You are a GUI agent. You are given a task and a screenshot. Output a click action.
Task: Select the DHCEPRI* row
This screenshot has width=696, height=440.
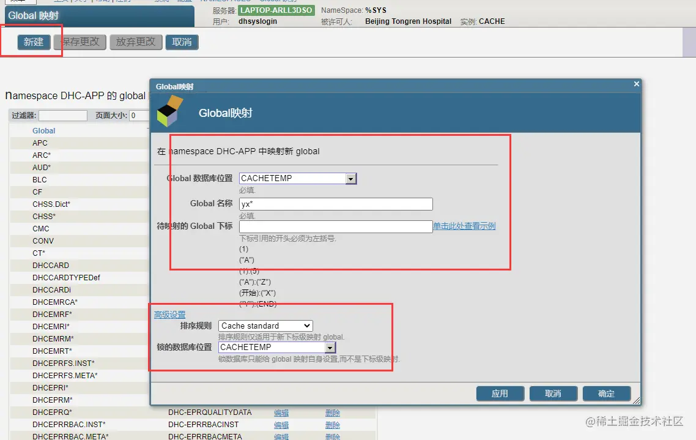point(79,387)
